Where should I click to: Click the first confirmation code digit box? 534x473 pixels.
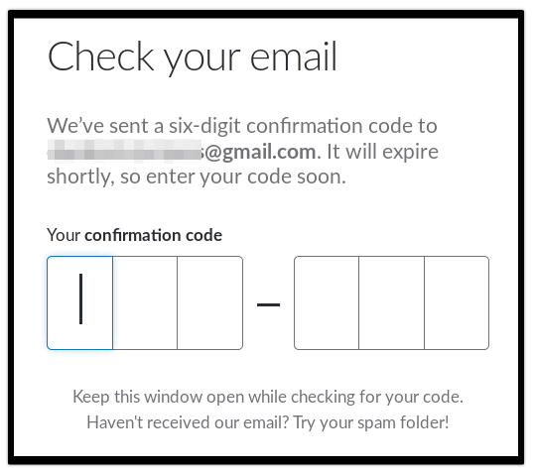[x=80, y=302]
